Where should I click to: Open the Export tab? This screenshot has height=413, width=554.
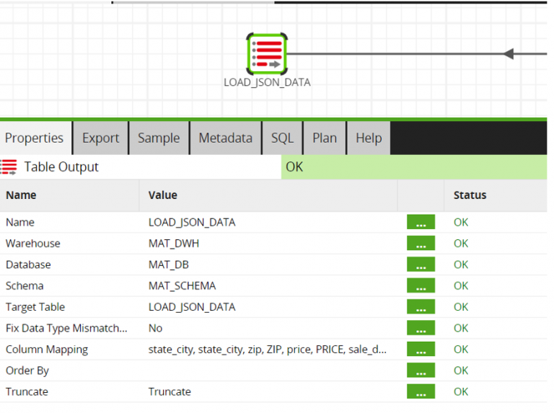(x=100, y=138)
